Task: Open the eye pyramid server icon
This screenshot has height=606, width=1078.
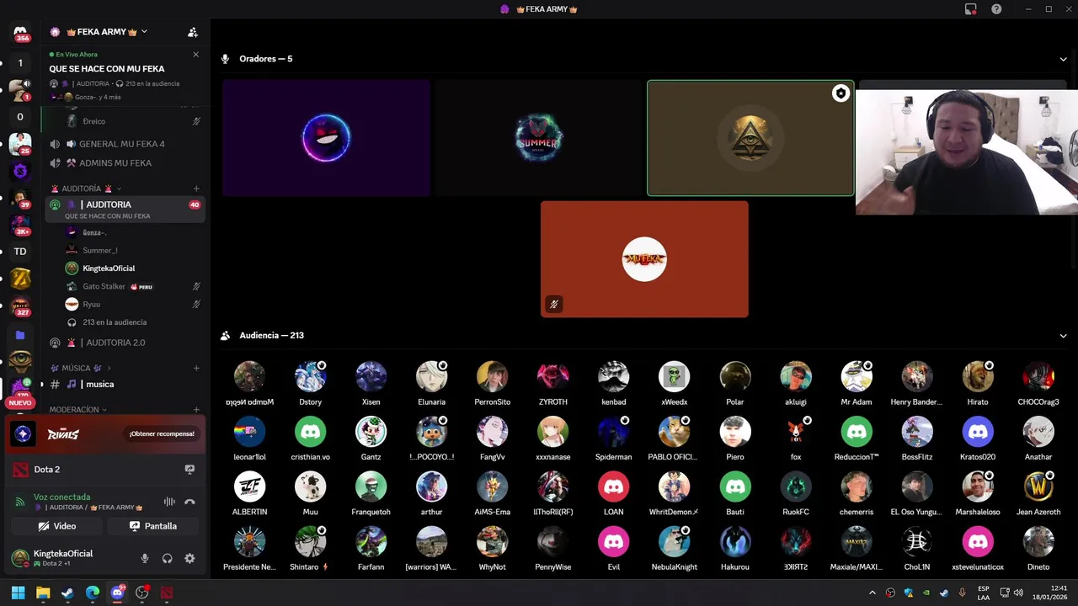Action: tap(20, 360)
